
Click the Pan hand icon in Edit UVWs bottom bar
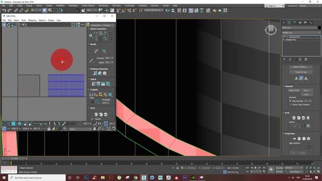click(x=95, y=129)
